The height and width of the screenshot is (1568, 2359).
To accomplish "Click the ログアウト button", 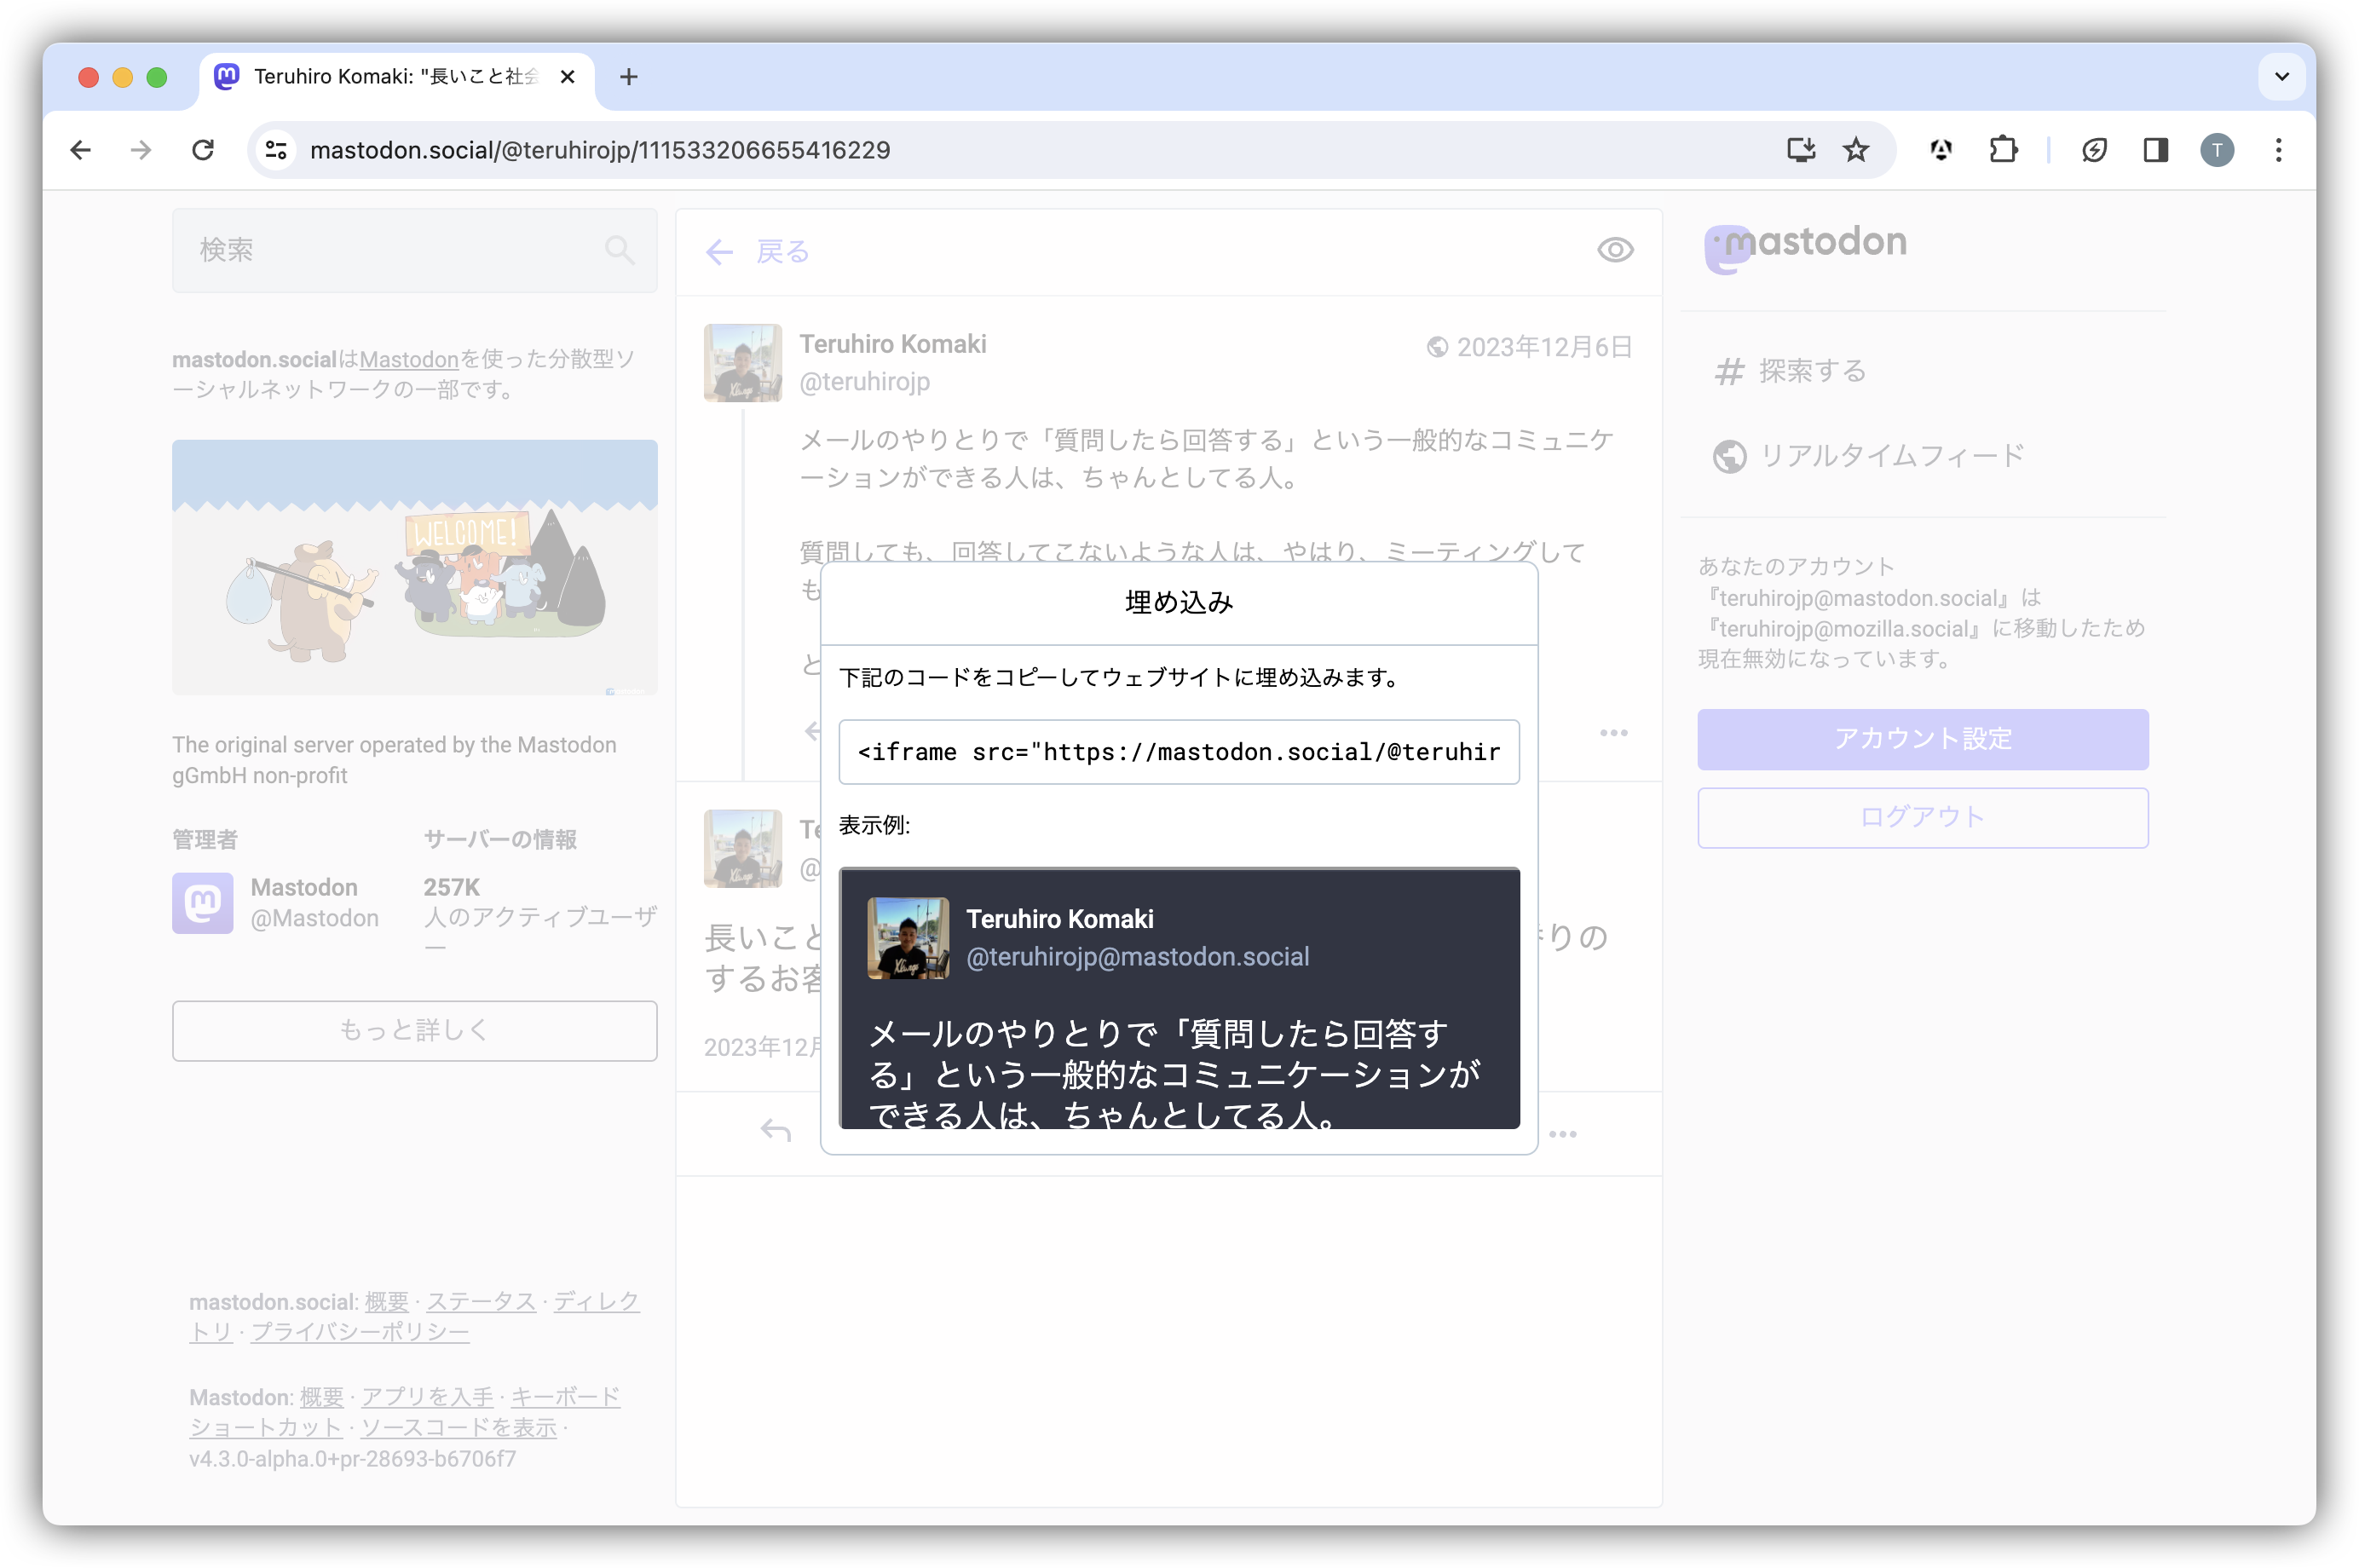I will [1921, 817].
